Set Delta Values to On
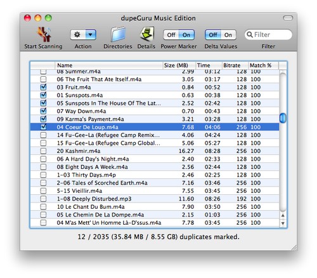 (x=228, y=35)
